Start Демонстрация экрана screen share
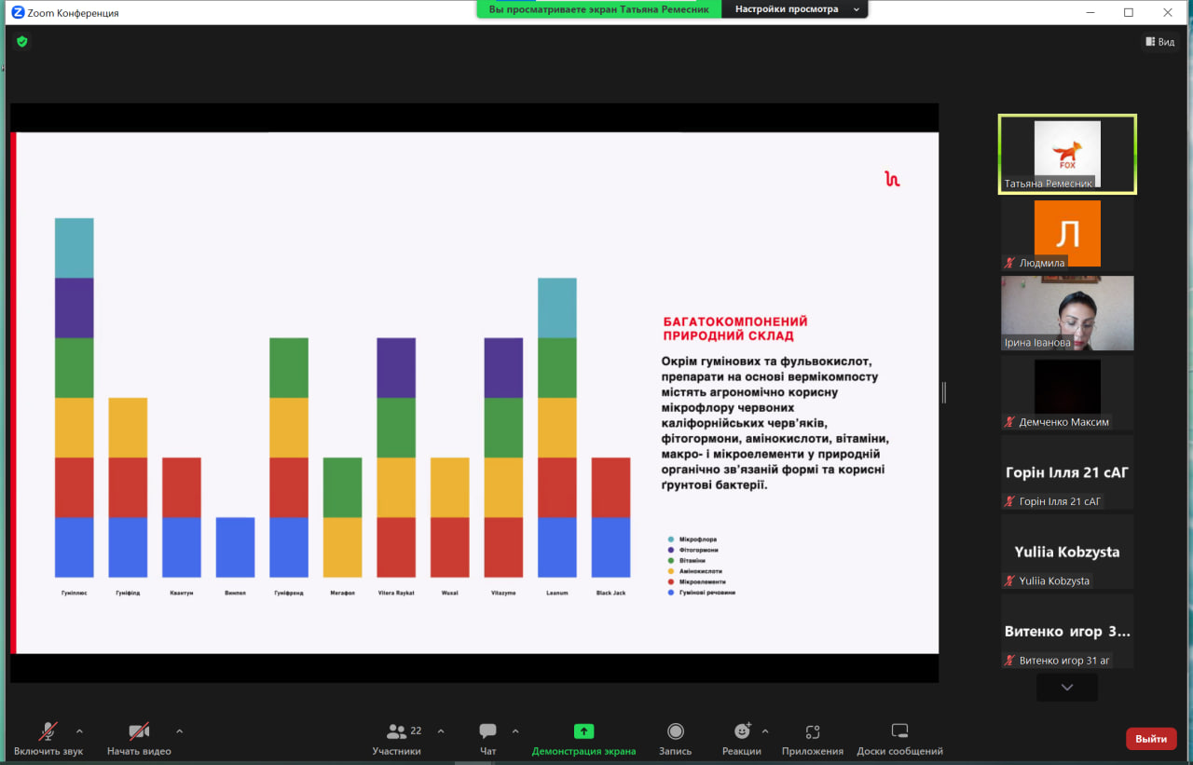Screen dimensions: 1193x765 (x=583, y=738)
